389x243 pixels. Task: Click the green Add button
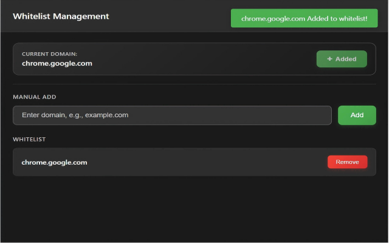[357, 115]
